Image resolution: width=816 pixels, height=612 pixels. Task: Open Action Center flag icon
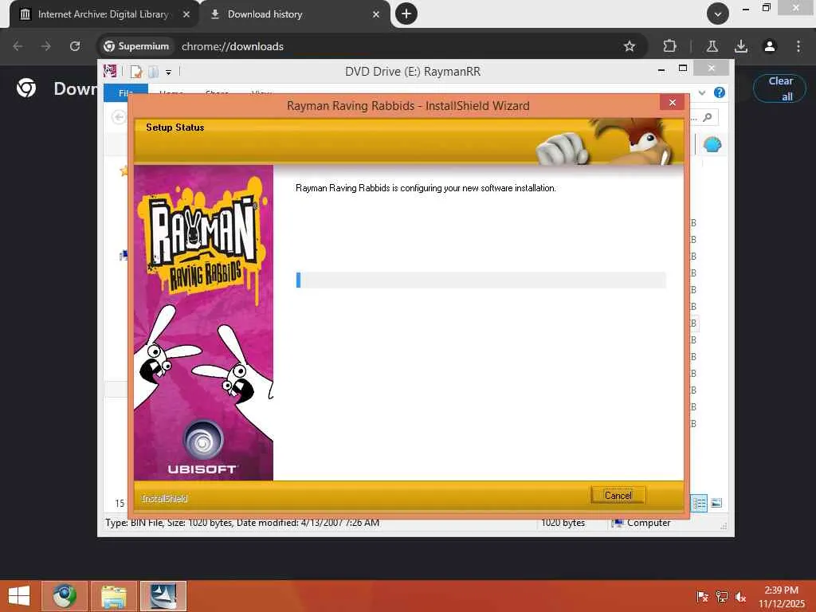point(702,597)
